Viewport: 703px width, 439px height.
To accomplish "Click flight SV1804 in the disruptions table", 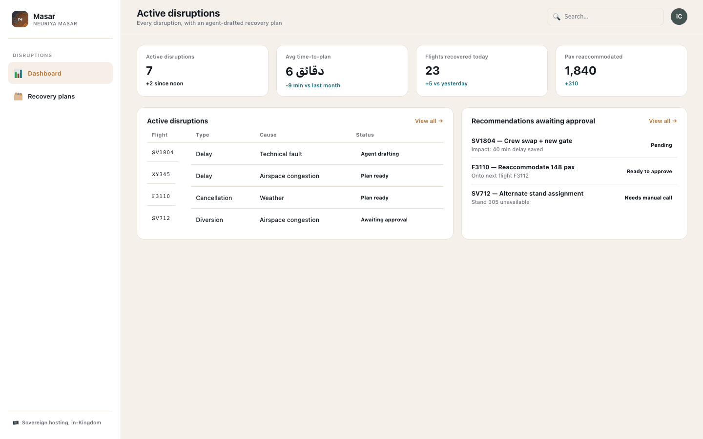I will pos(163,153).
